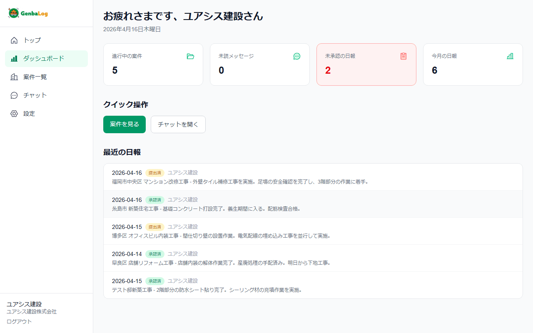This screenshot has height=333, width=533.
Task: Click the チャット speech bubble icon in sidebar
Action: [14, 95]
